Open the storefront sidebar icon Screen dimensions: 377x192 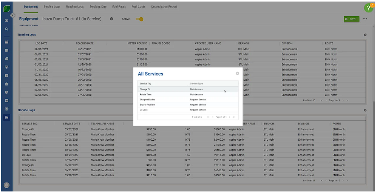(6, 109)
